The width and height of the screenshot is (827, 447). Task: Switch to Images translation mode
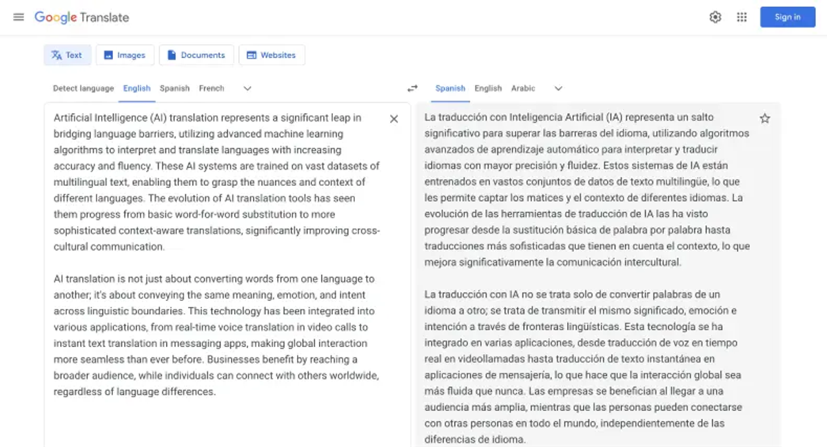click(x=125, y=55)
